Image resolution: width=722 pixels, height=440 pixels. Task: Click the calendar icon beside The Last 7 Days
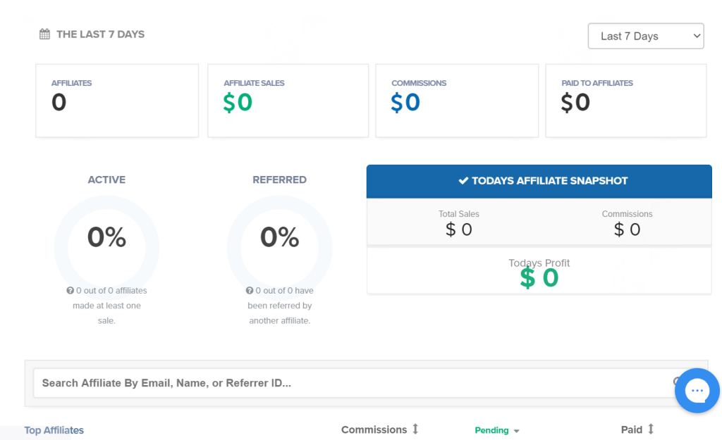[44, 34]
